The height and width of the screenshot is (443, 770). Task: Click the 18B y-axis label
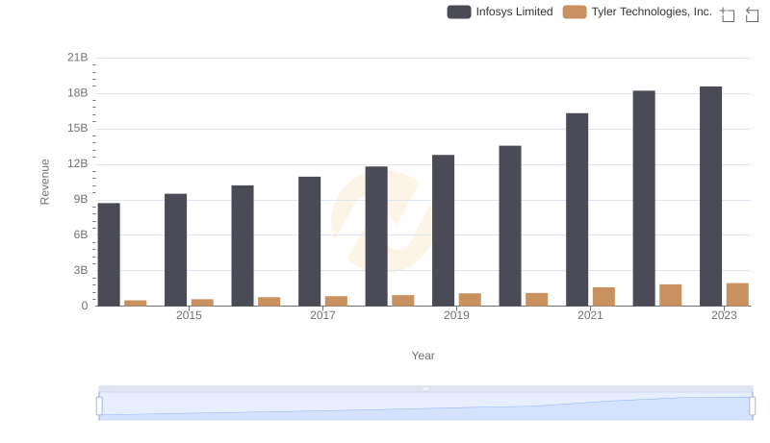pyautogui.click(x=78, y=93)
